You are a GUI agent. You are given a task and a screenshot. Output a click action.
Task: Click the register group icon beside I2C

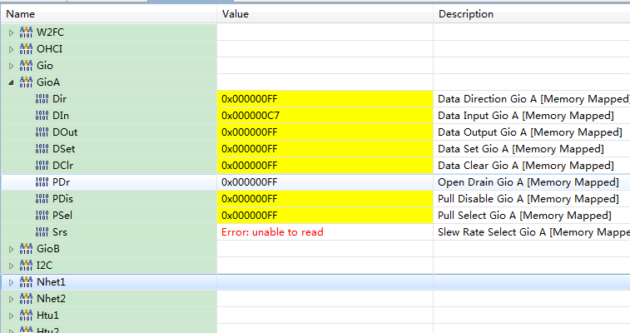[x=25, y=266]
